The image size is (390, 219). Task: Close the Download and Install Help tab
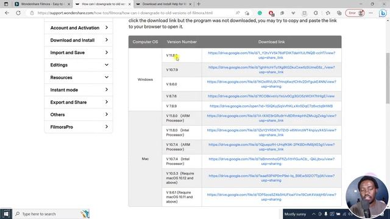[x=190, y=4]
